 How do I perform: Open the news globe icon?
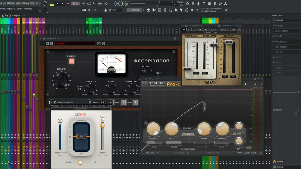[x=226, y=10]
